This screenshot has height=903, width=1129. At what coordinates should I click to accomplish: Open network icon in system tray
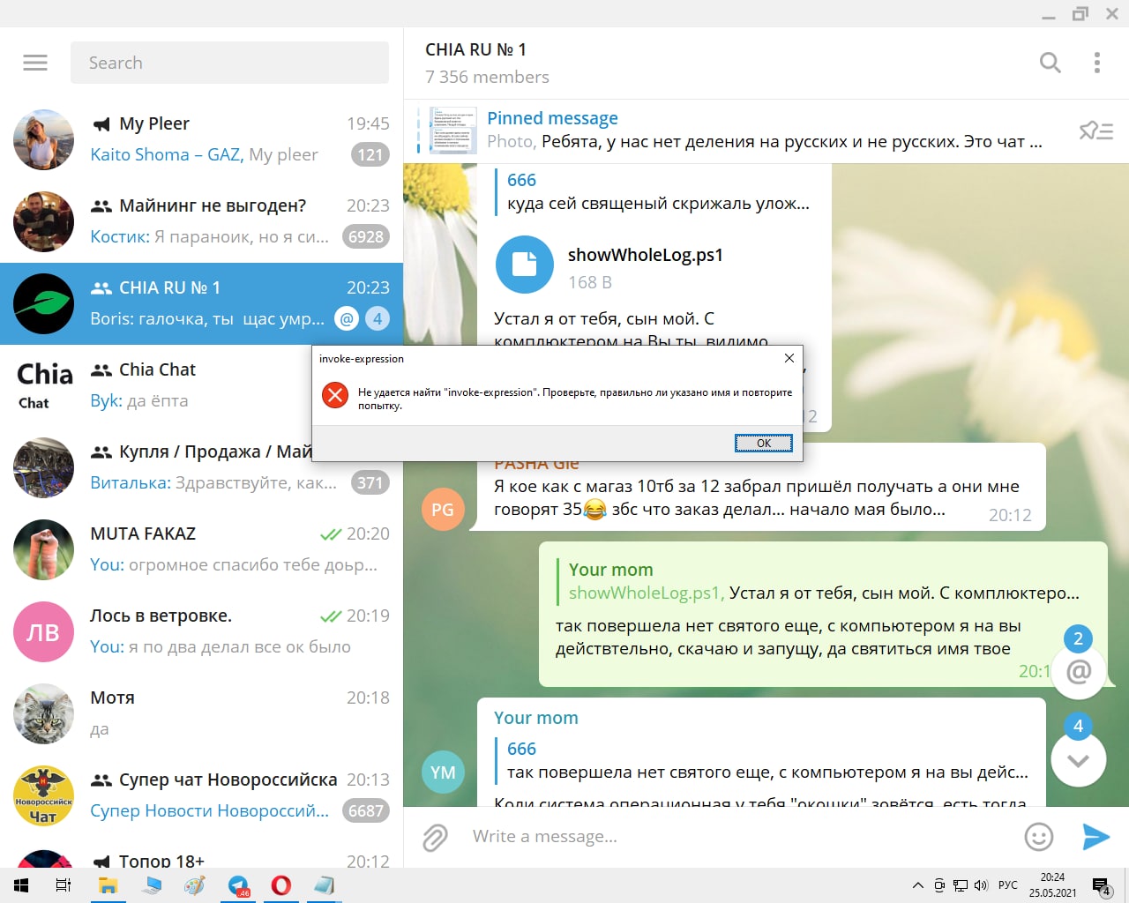pyautogui.click(x=961, y=885)
